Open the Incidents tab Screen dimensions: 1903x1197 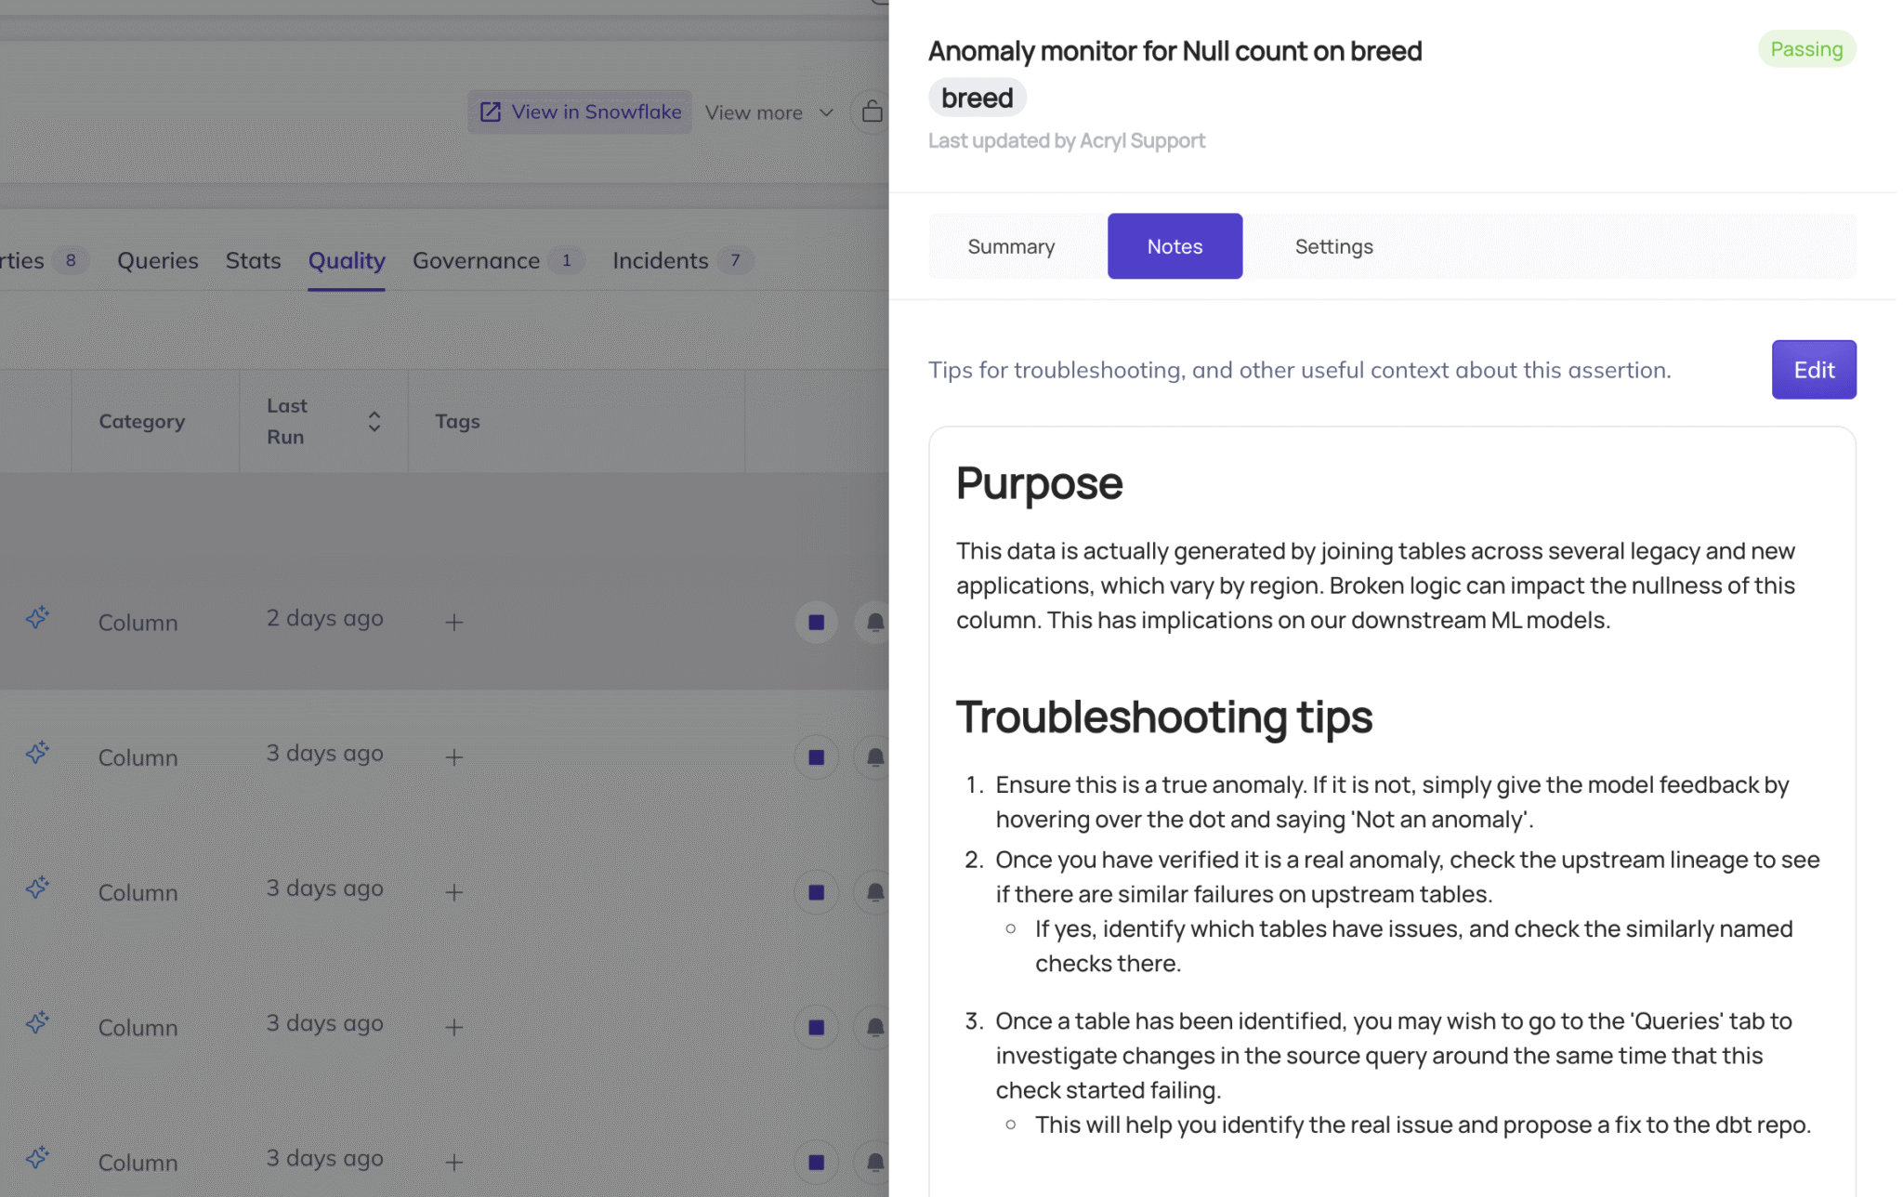[660, 260]
